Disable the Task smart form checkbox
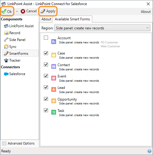 [x=46, y=110]
